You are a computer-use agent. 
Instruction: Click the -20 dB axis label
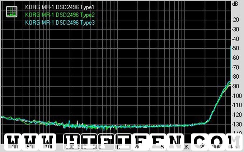[x=235, y=20]
